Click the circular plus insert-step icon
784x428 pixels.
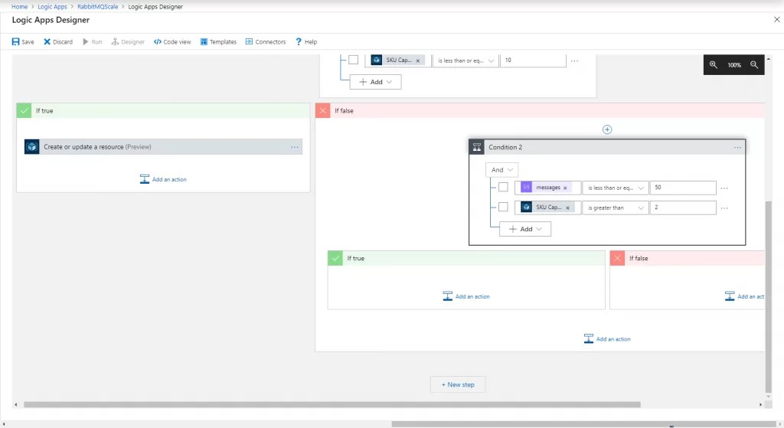(607, 129)
